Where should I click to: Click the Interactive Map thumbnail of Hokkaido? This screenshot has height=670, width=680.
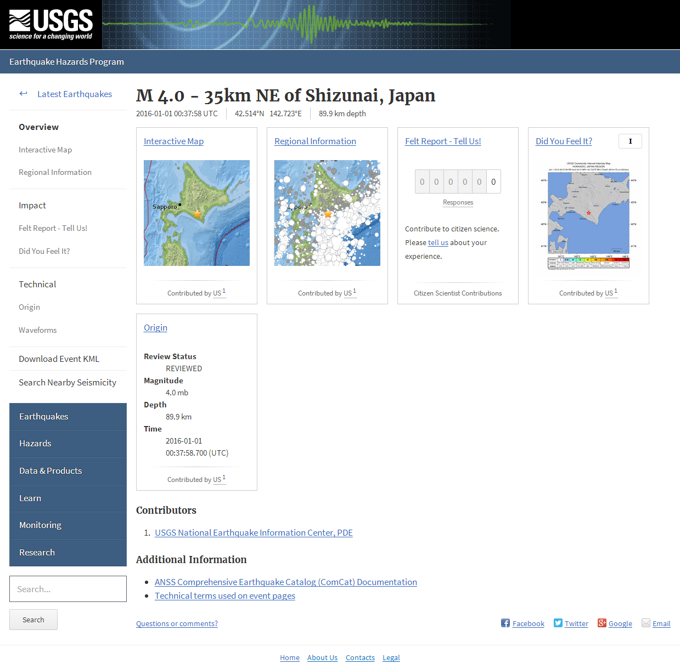[x=196, y=213]
